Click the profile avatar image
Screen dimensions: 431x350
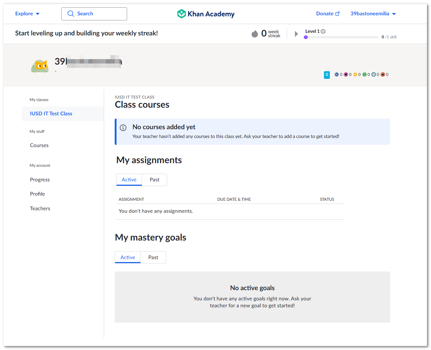pos(40,66)
